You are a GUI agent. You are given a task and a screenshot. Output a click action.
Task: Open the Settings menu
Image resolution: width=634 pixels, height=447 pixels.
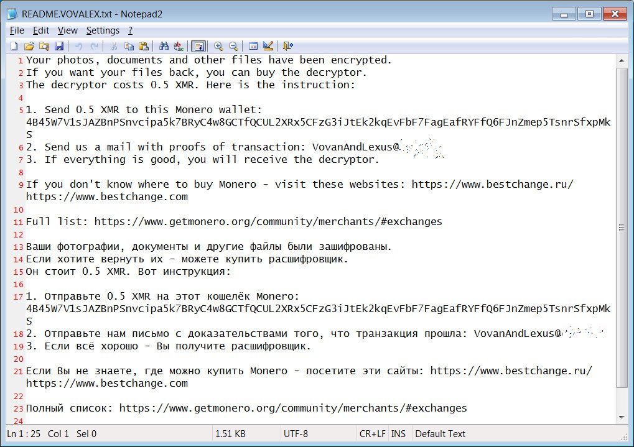click(x=103, y=30)
